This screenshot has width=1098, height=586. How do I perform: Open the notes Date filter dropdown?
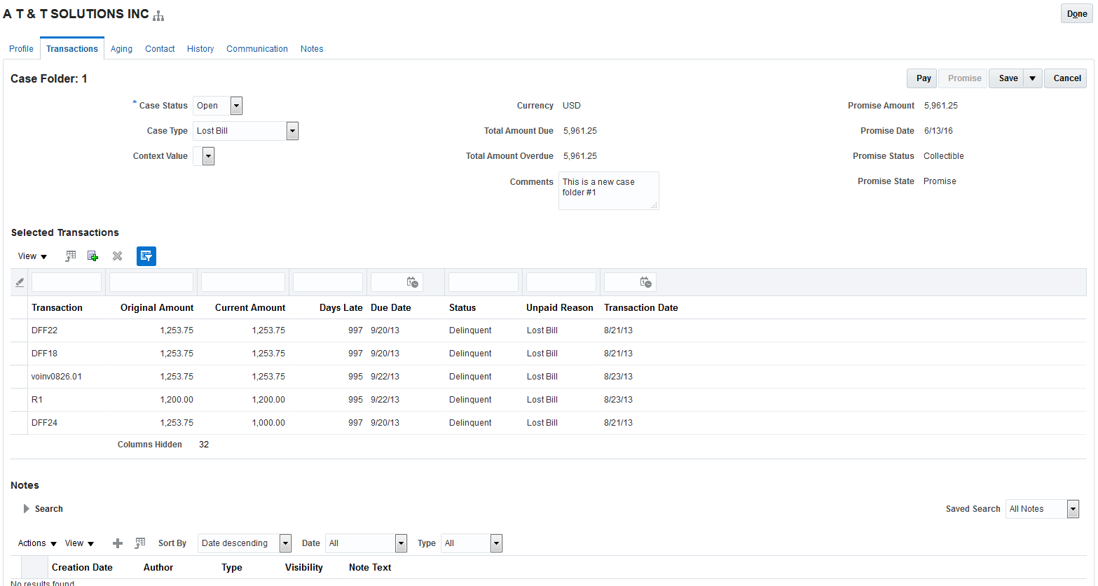(401, 543)
